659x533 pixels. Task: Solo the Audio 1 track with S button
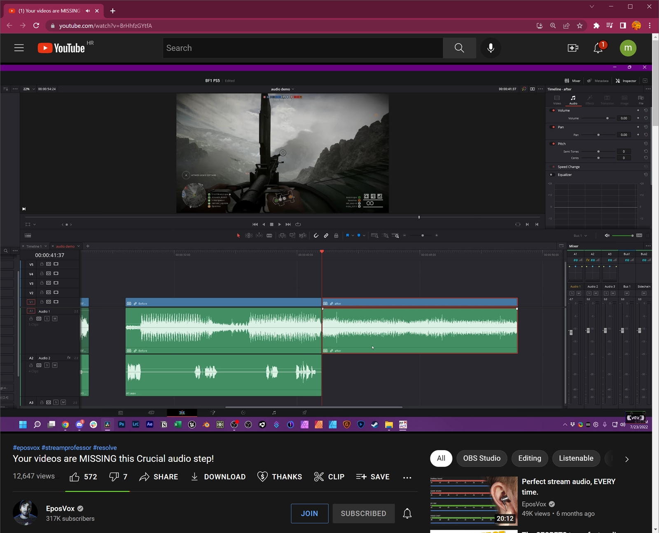coord(47,319)
